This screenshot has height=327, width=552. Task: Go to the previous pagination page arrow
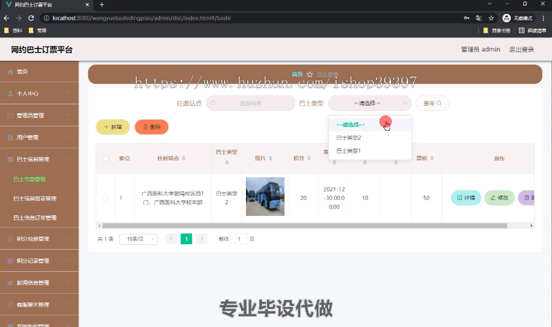point(171,239)
